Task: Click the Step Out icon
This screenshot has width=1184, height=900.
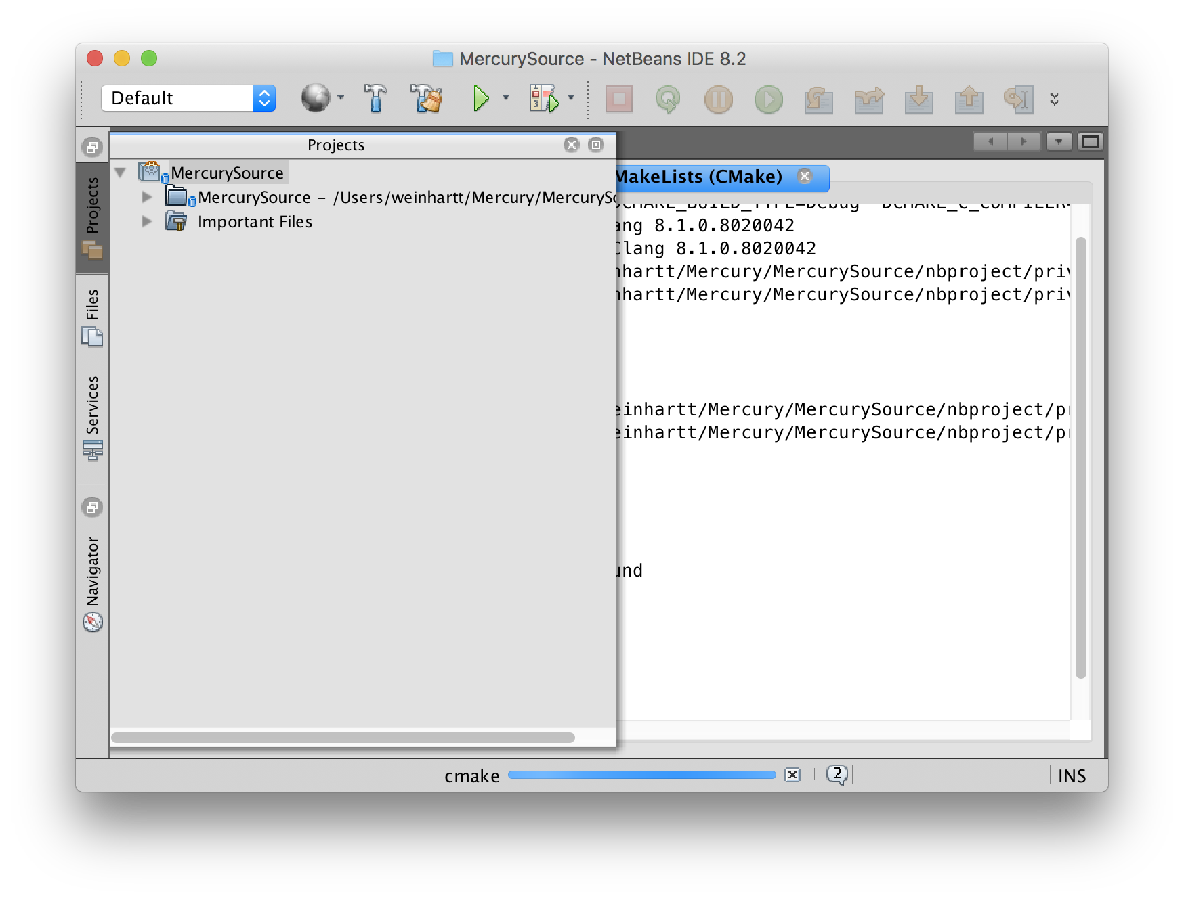Action: (x=969, y=99)
